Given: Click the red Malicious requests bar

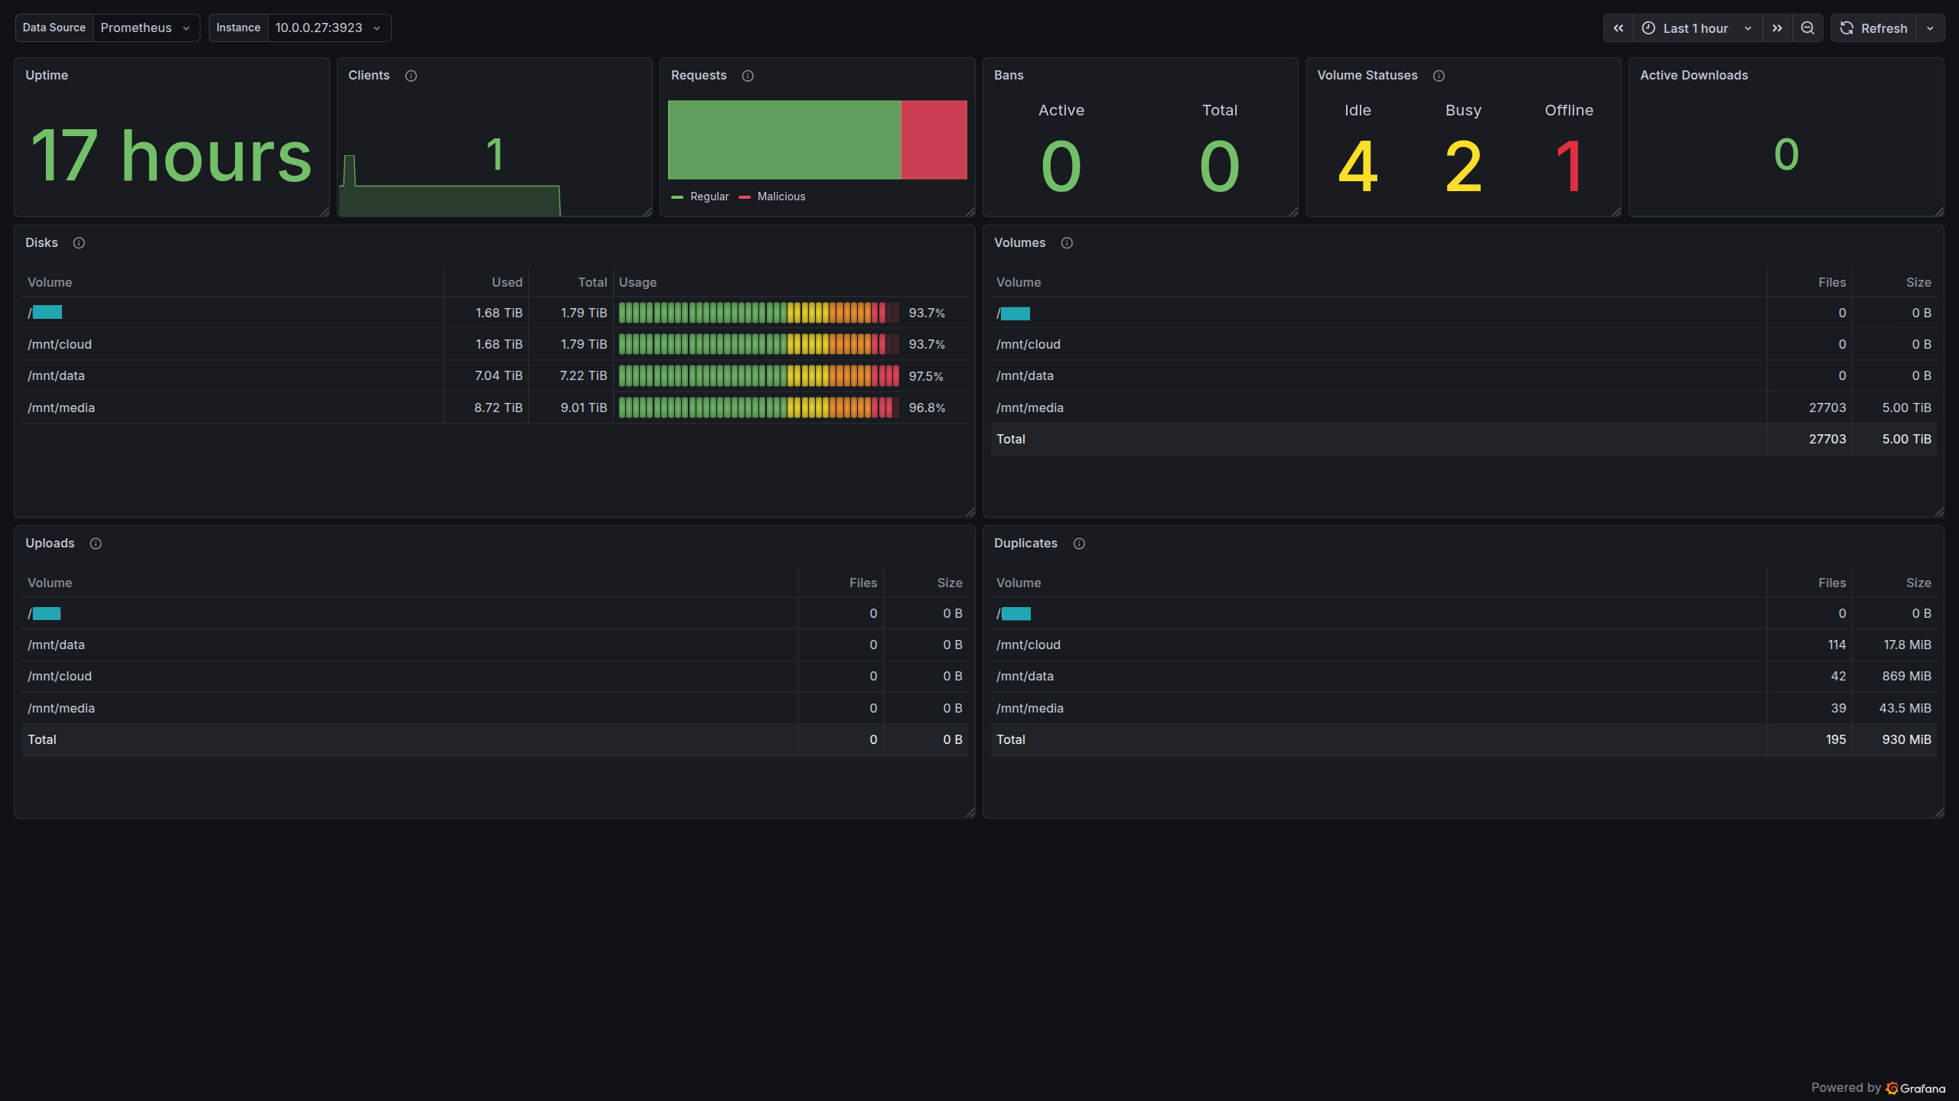Looking at the screenshot, I should point(934,140).
